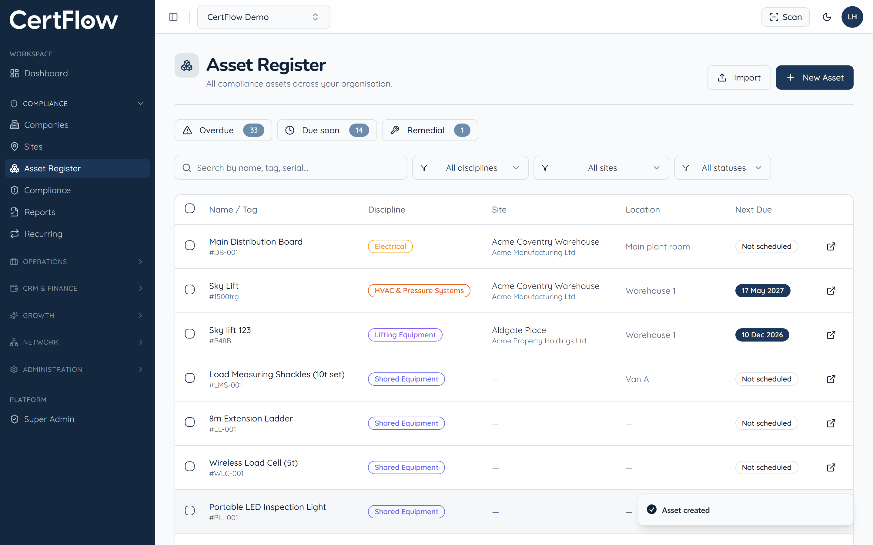Click the search magnifier icon

coord(186,168)
